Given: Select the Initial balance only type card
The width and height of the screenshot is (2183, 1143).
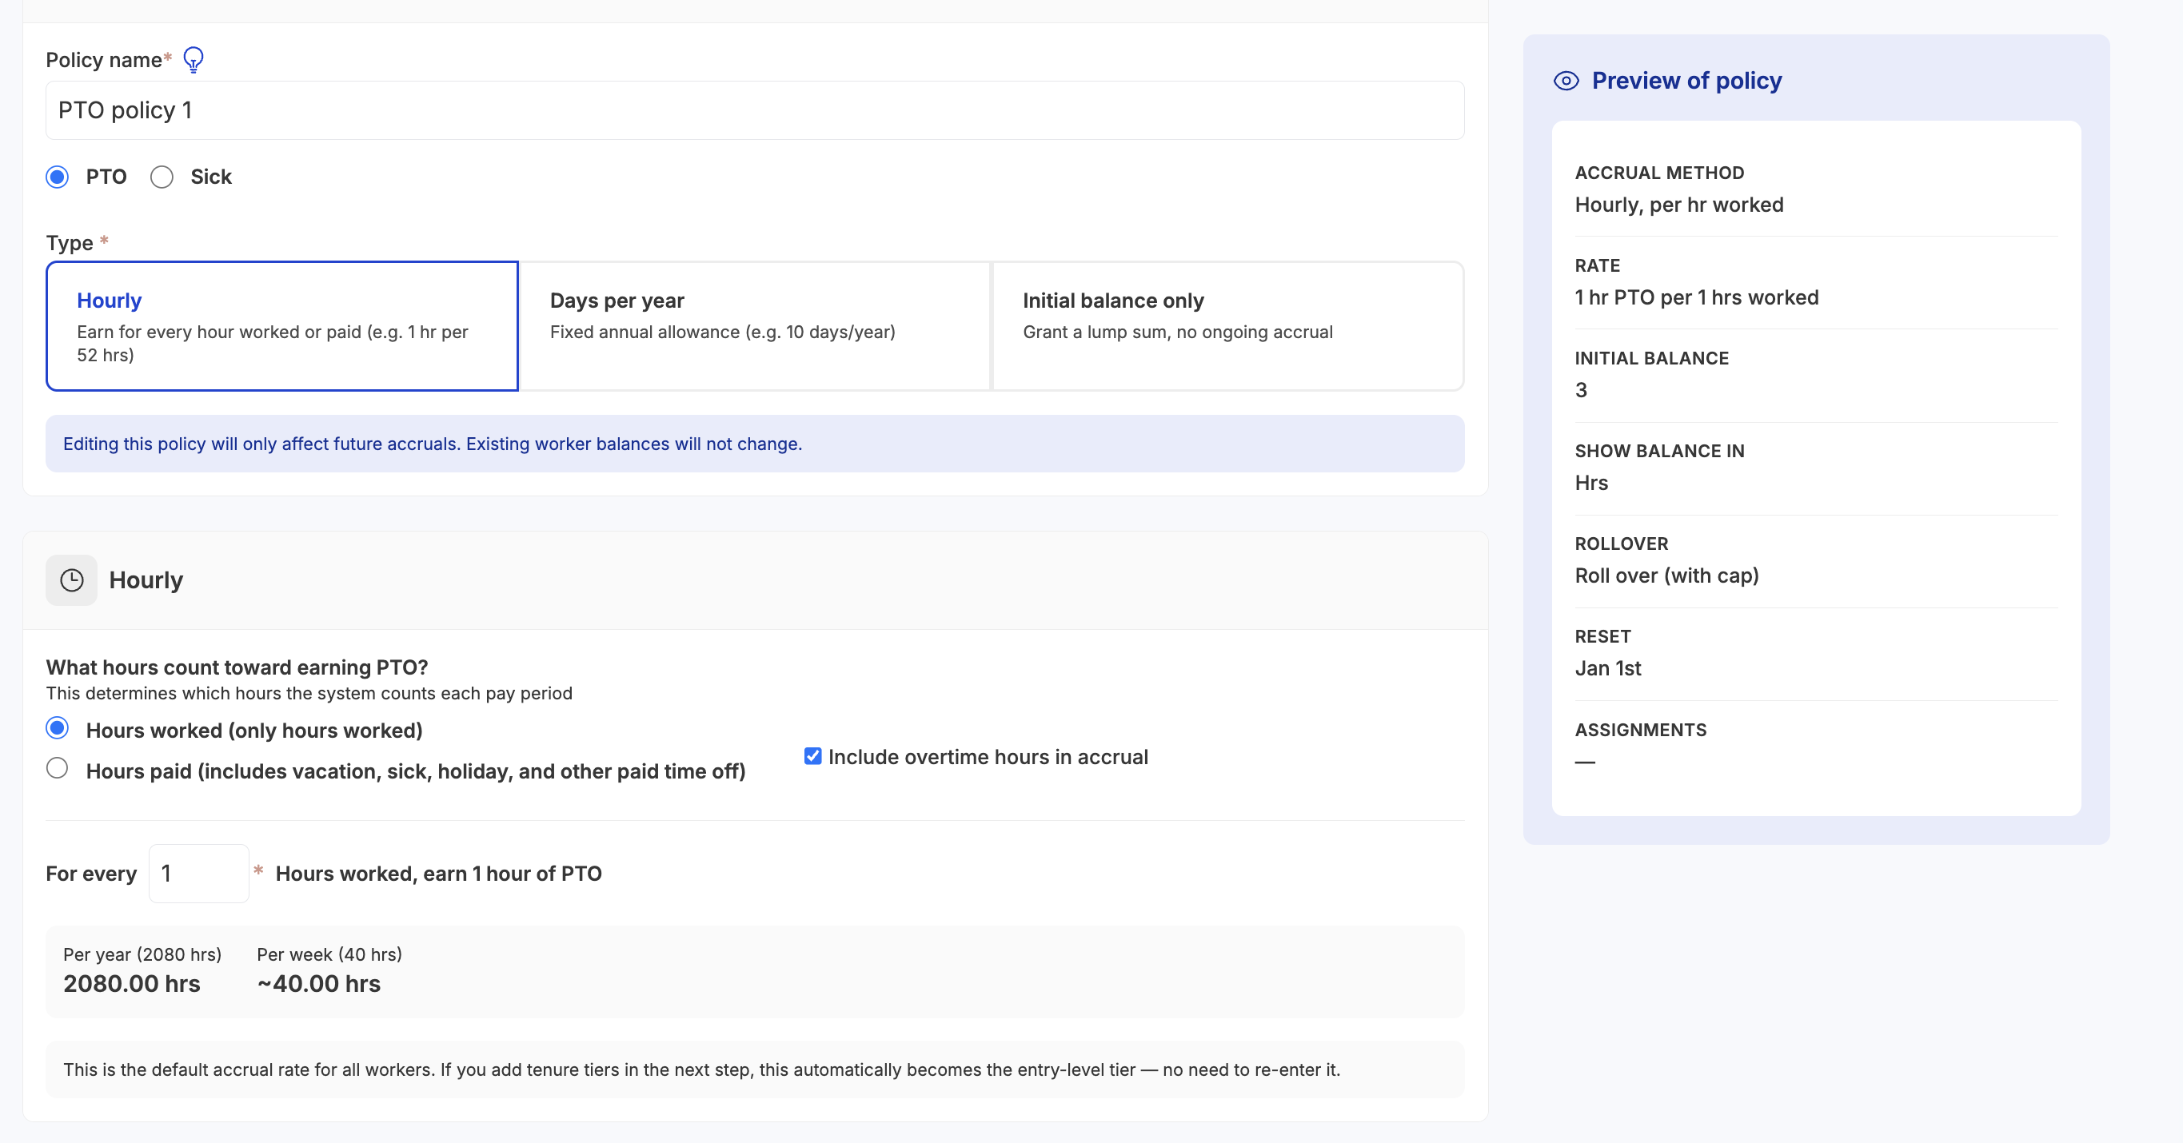Looking at the screenshot, I should 1227,325.
